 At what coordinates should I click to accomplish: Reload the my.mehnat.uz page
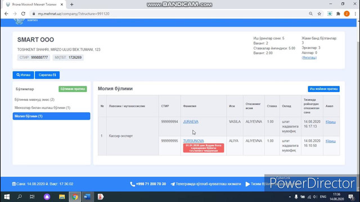[x=23, y=13]
